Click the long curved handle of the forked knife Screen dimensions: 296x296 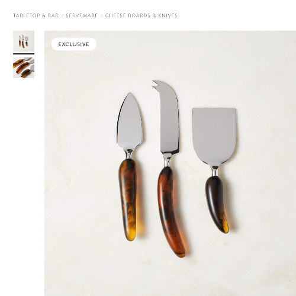(170, 212)
